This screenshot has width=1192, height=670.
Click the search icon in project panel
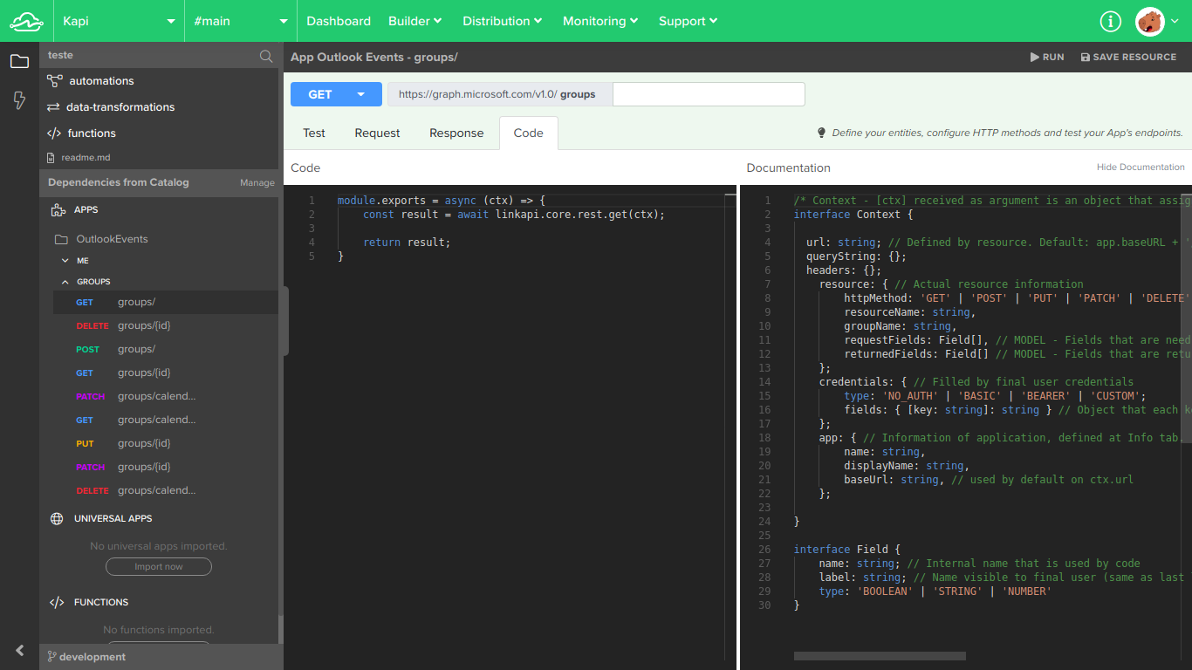pos(266,56)
